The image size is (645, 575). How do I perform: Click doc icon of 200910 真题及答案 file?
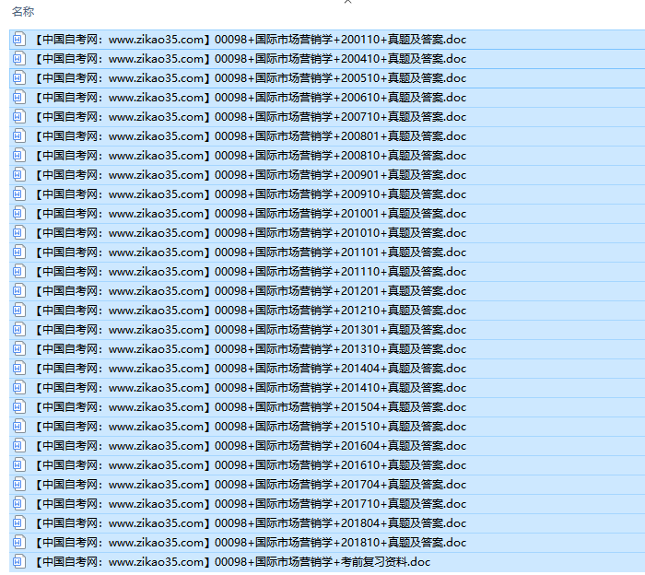[x=19, y=194]
